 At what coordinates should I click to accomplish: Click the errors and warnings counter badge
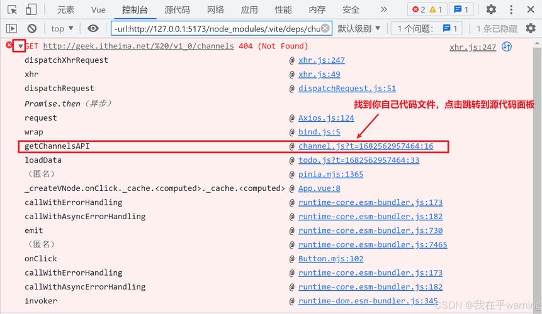428,9
